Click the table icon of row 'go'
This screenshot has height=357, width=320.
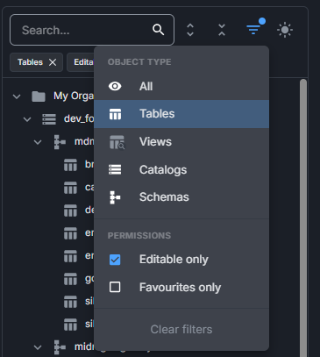70,279
